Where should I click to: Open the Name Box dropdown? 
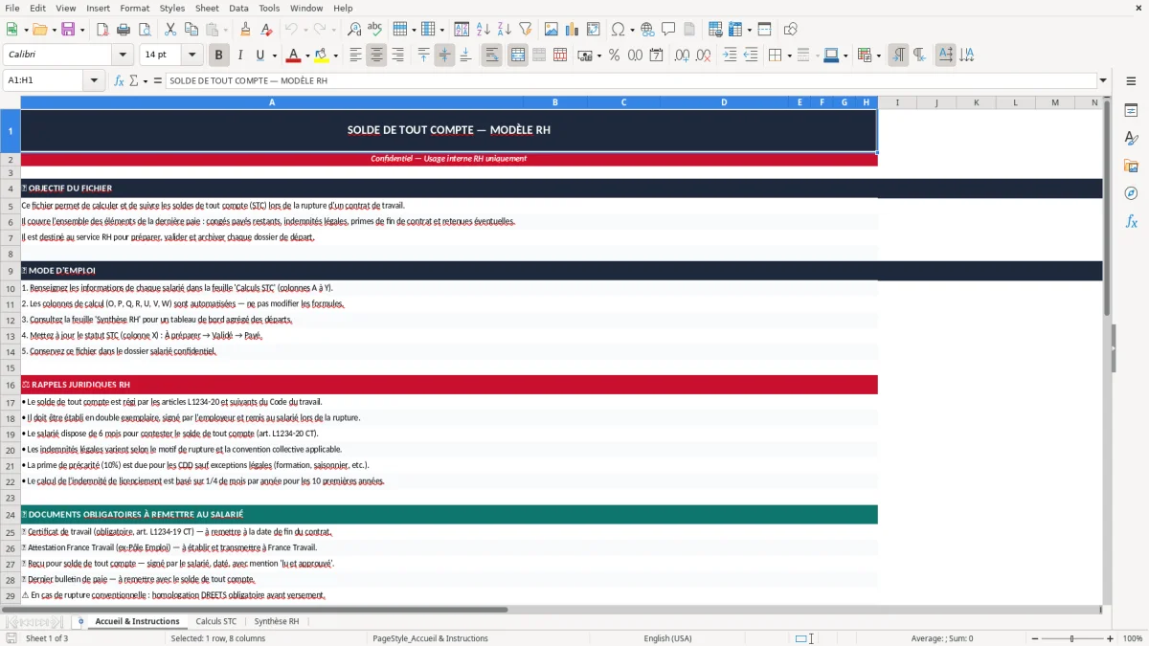94,80
